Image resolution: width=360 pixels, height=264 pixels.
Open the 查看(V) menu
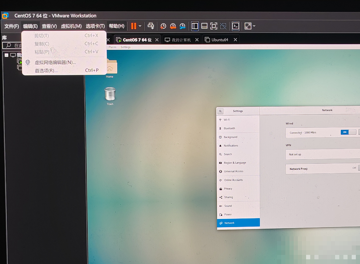(x=49, y=26)
